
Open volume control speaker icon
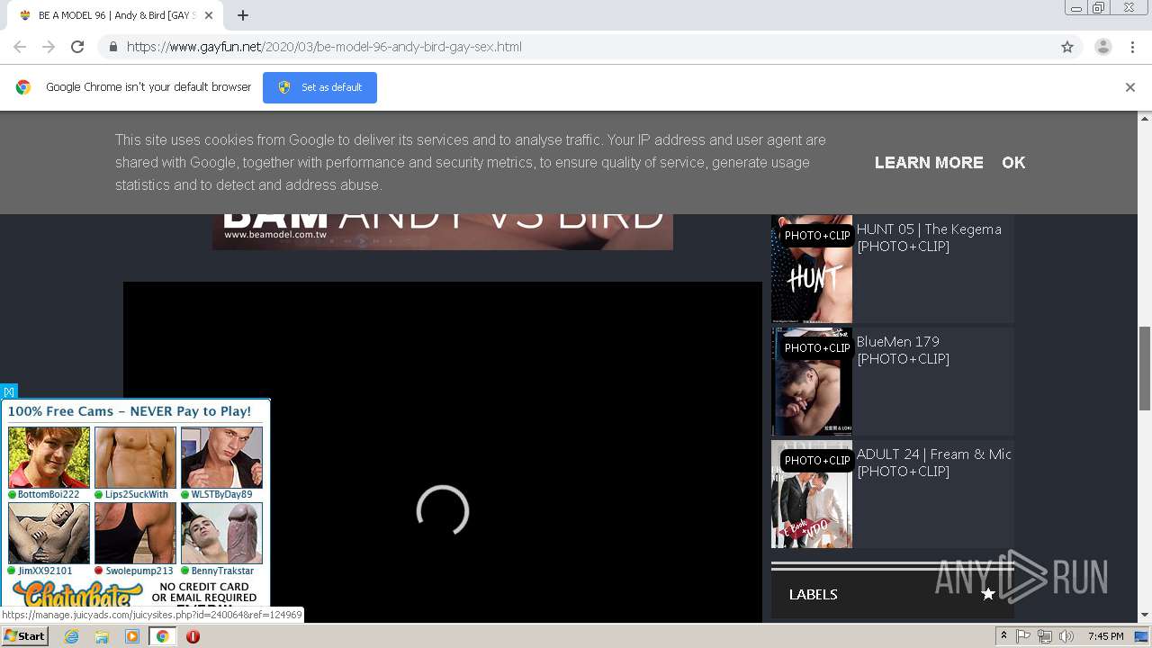pos(1066,636)
